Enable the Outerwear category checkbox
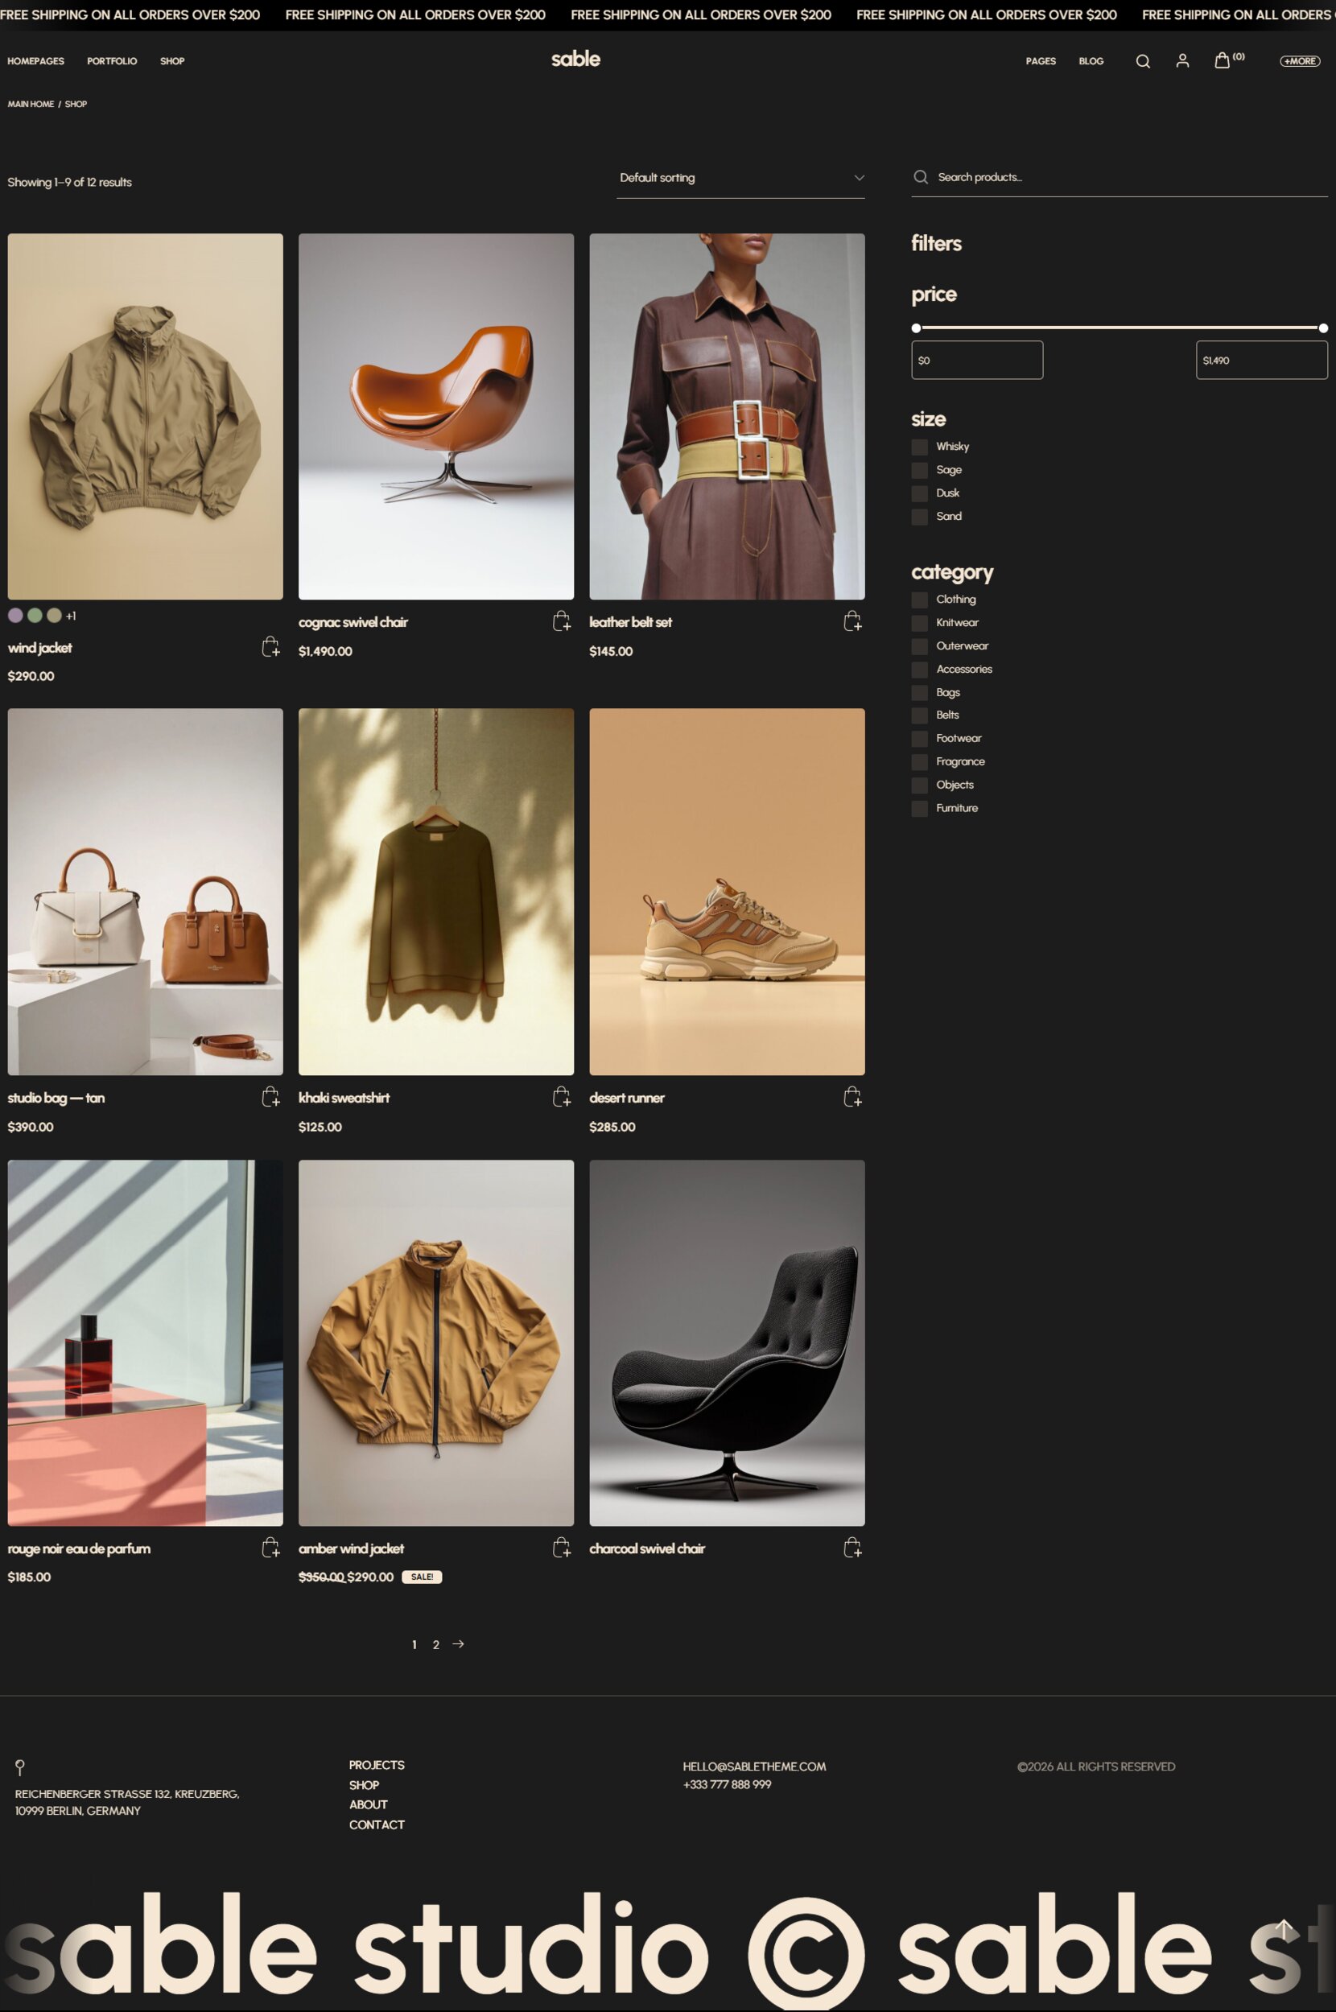This screenshot has height=2012, width=1336. click(919, 646)
